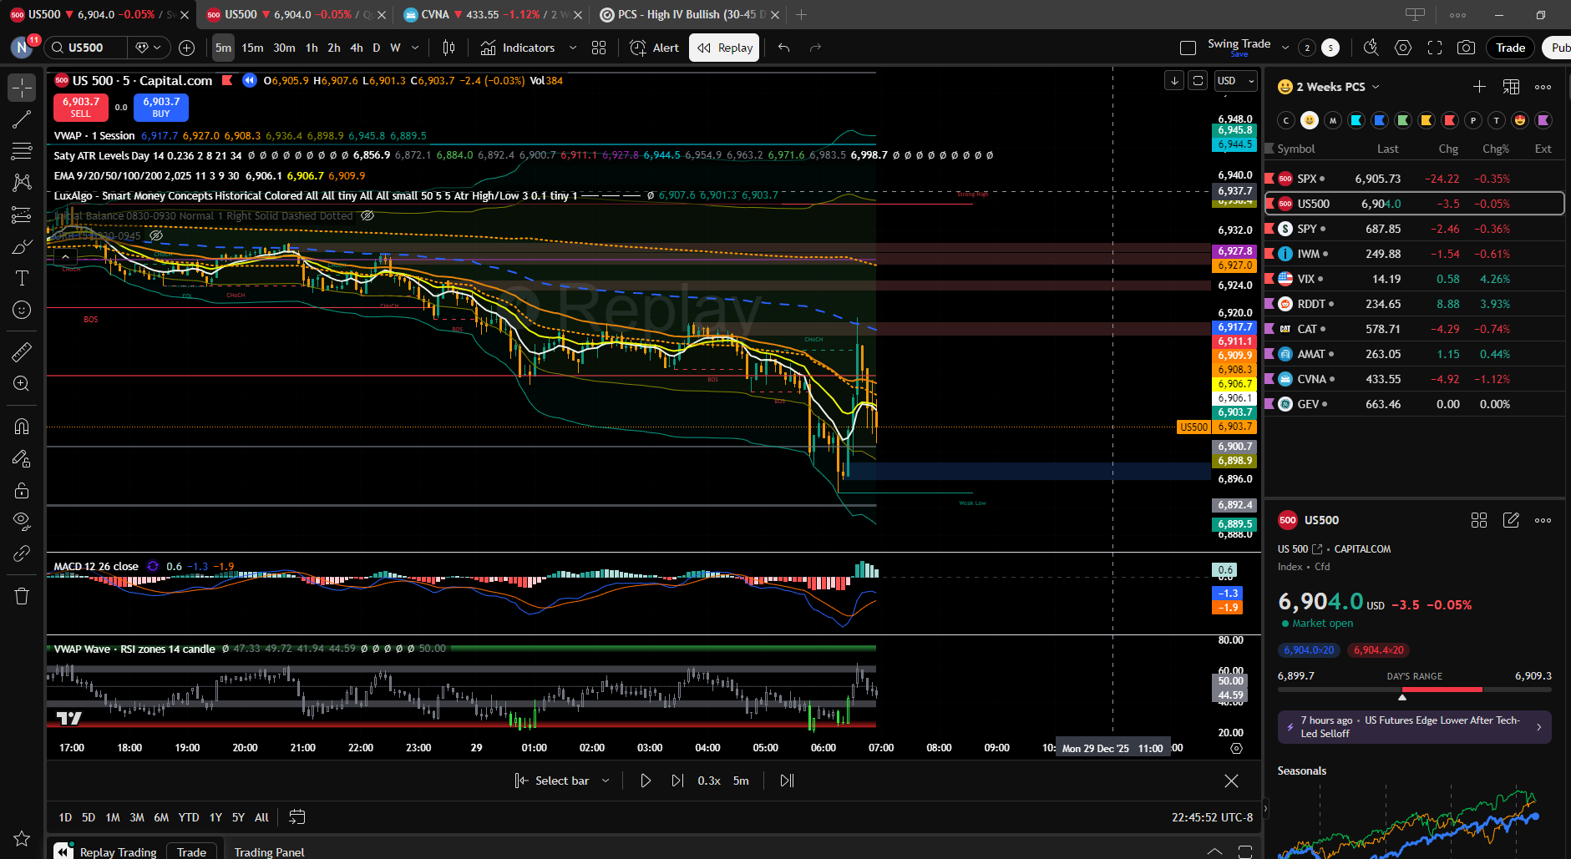
Task: Expand the USD currency dropdown
Action: (1236, 81)
